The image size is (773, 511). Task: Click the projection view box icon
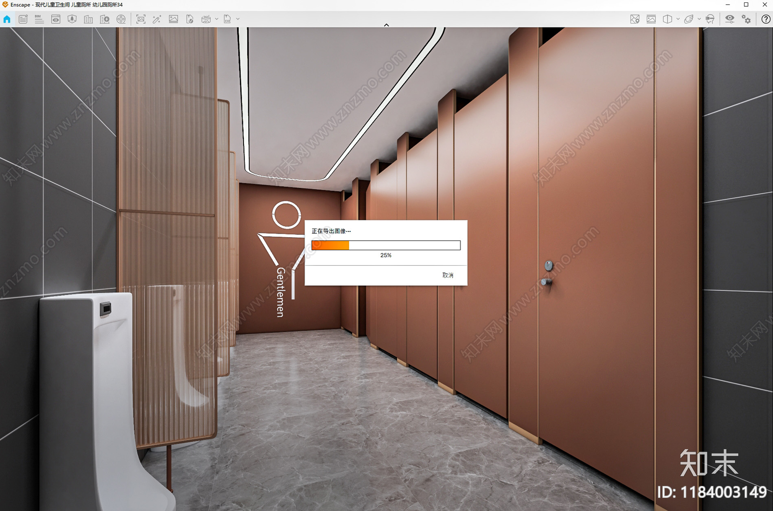point(668,19)
